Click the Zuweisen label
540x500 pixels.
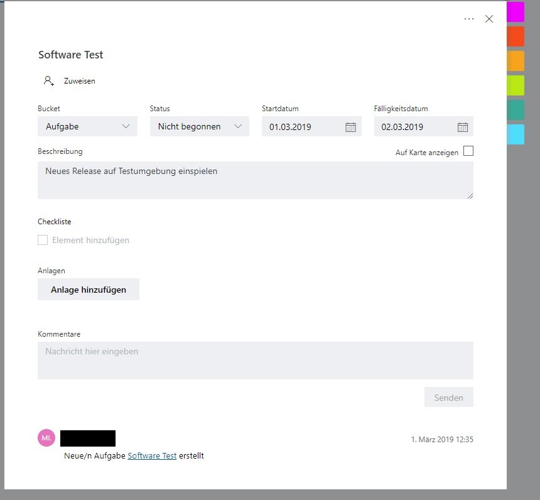[x=80, y=81]
